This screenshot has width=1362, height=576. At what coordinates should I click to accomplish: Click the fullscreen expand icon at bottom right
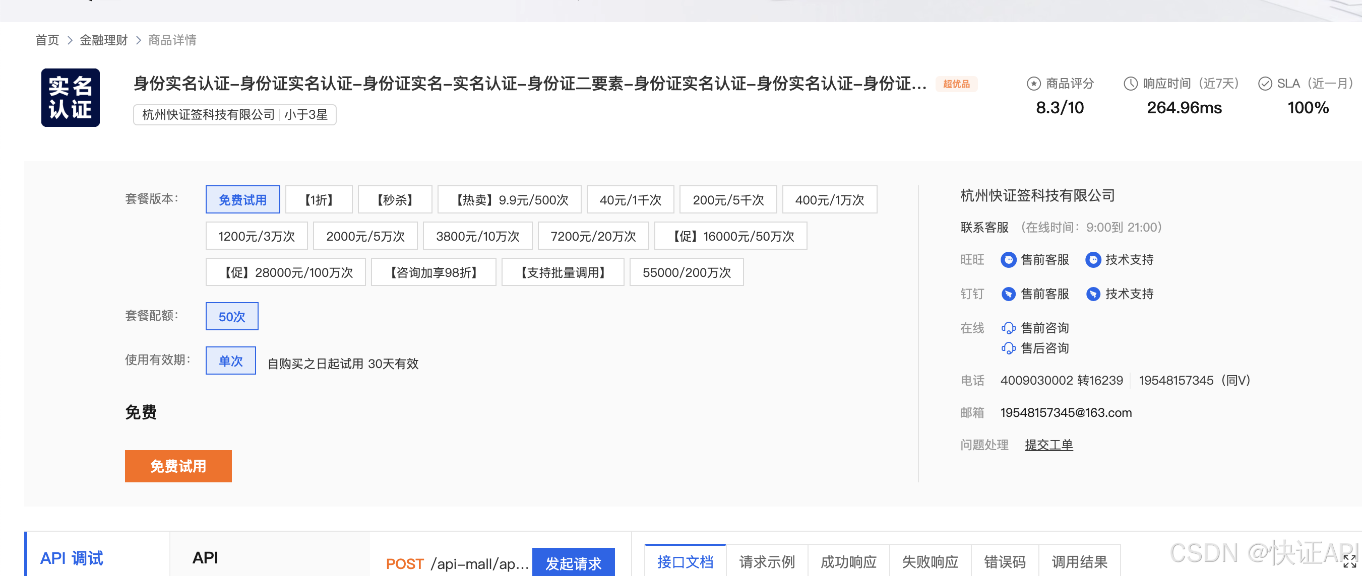tap(1349, 561)
